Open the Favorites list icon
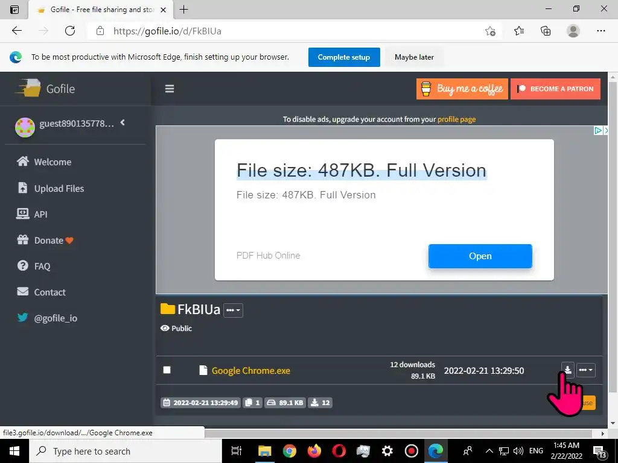Screen dimensions: 618x463 coord(518,31)
